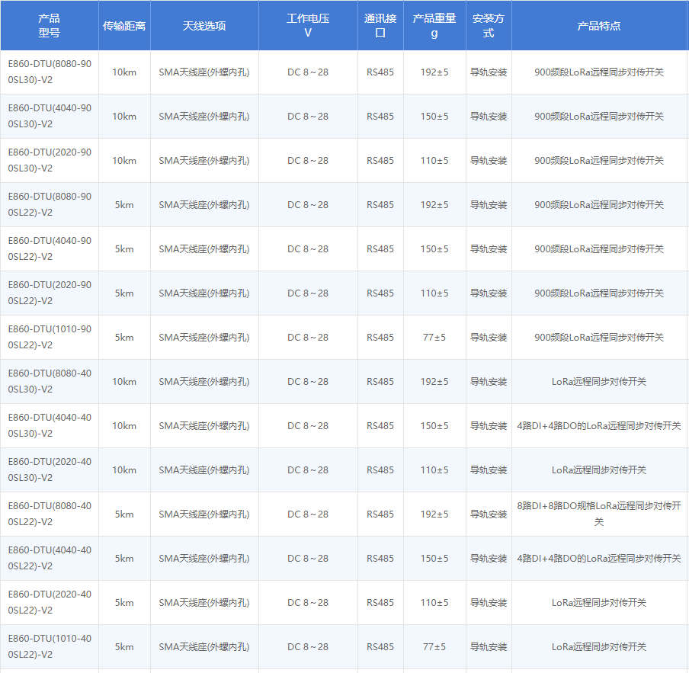Click RS485 in the E860-DTU(4040-900SL30)-V2 row
689x673 pixels.
379,117
